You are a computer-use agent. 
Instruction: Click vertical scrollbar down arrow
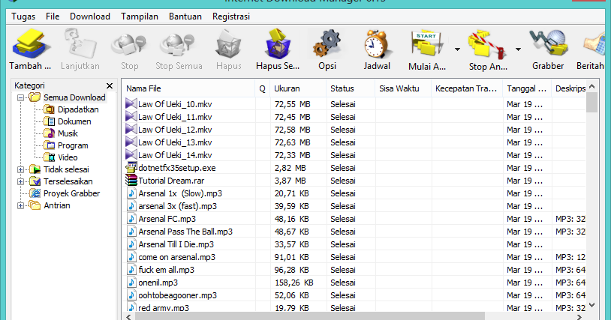pyautogui.click(x=592, y=305)
